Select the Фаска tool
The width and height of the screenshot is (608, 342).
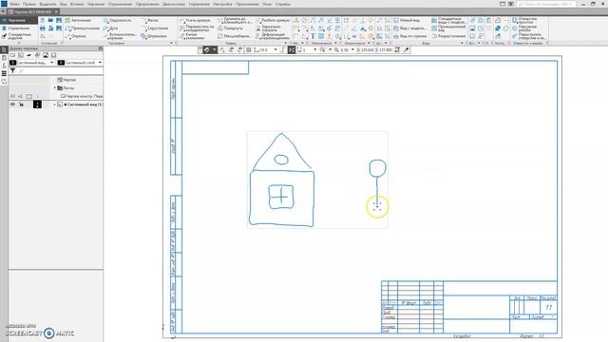click(x=150, y=20)
